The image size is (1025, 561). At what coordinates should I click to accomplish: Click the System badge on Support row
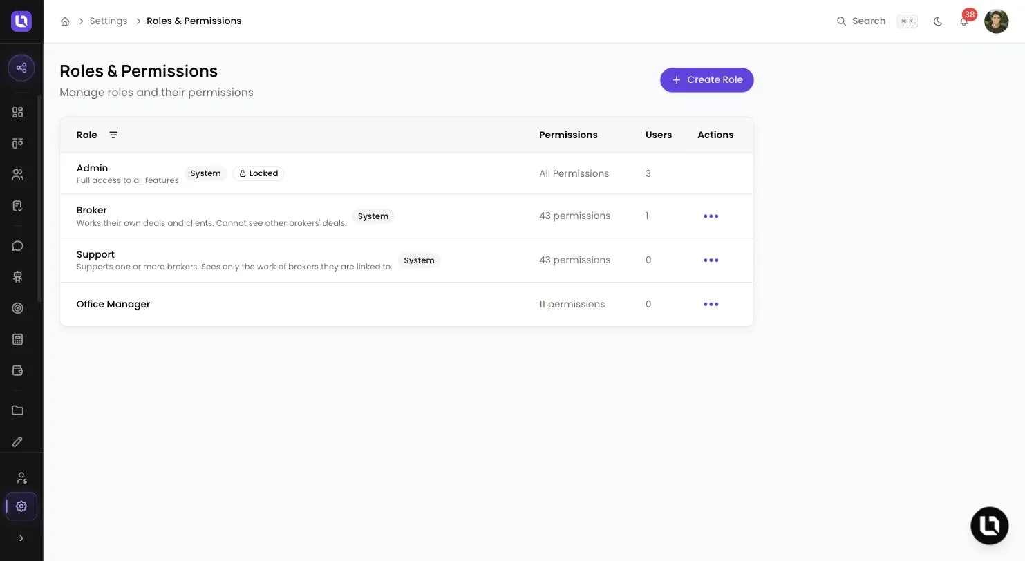(420, 260)
